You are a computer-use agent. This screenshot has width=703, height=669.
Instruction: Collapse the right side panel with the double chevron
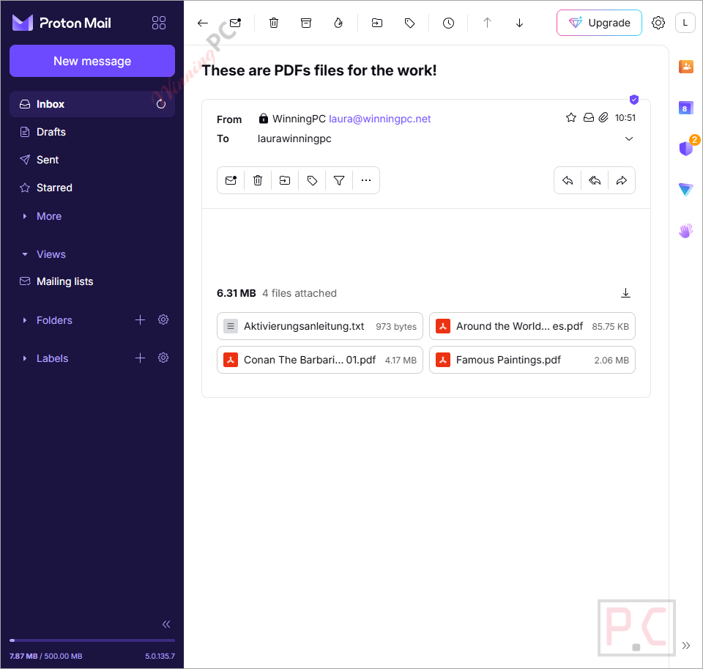tap(686, 646)
